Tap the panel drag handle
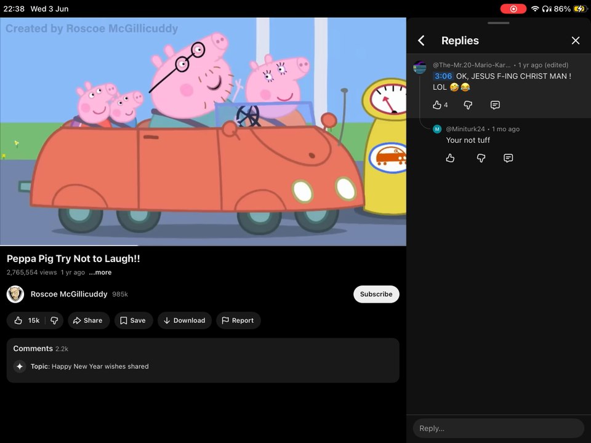591x443 pixels. pyautogui.click(x=498, y=23)
